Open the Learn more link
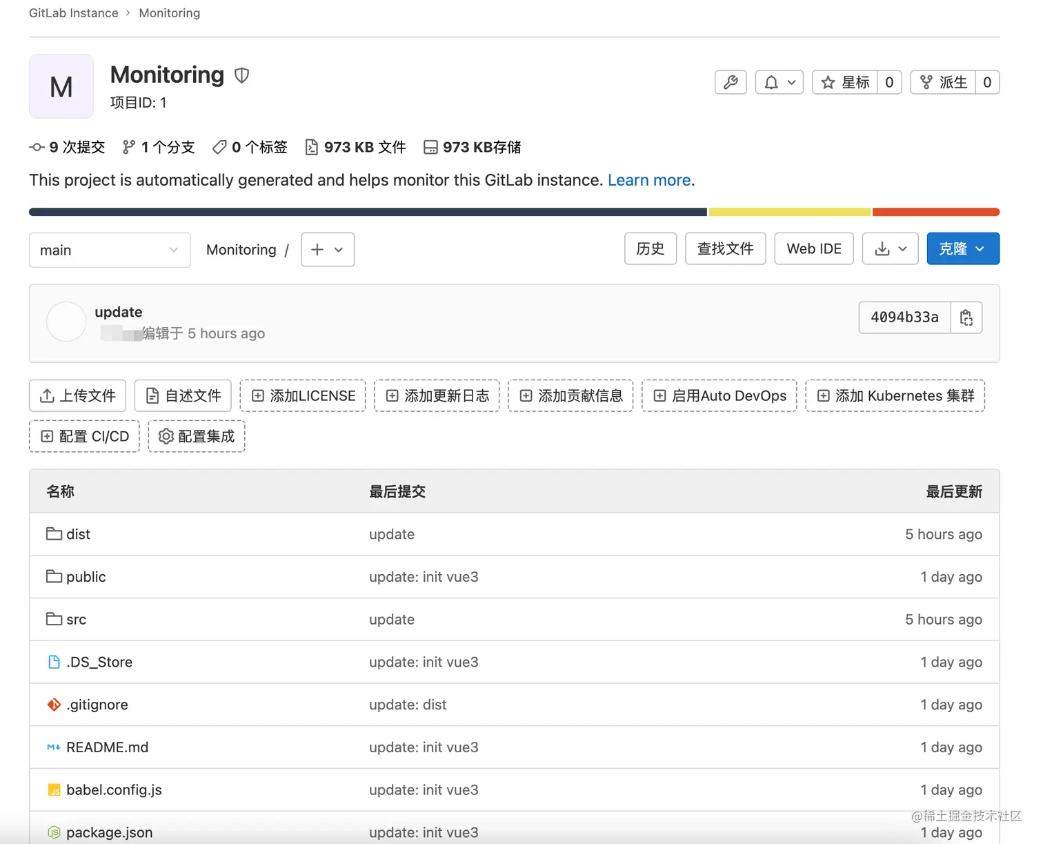 pyautogui.click(x=649, y=180)
